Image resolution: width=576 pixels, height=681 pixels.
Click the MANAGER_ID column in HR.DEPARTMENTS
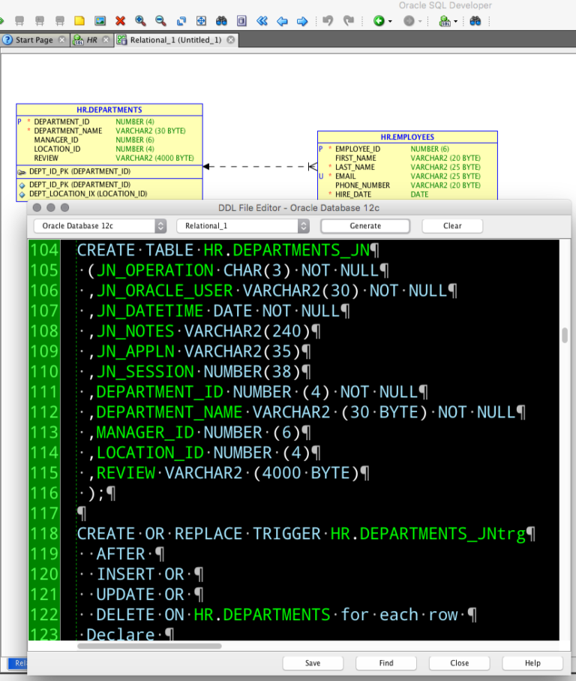(x=56, y=140)
